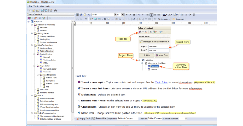The image size is (243, 126).
Task: Click the Save project floppy icon
Action: 42,10
